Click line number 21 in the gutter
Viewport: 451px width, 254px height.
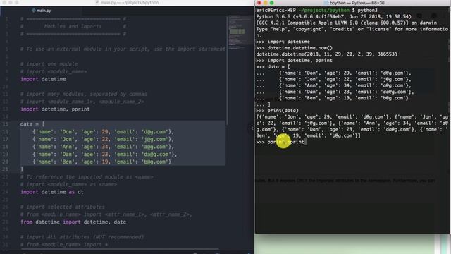[6, 169]
